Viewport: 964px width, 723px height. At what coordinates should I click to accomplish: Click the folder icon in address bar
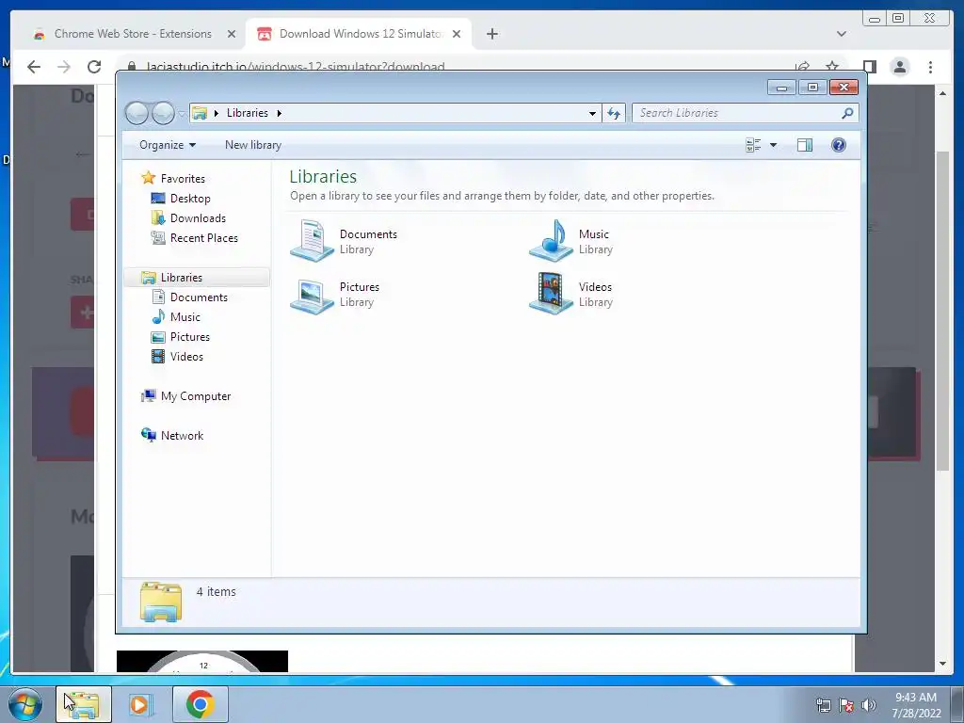200,113
